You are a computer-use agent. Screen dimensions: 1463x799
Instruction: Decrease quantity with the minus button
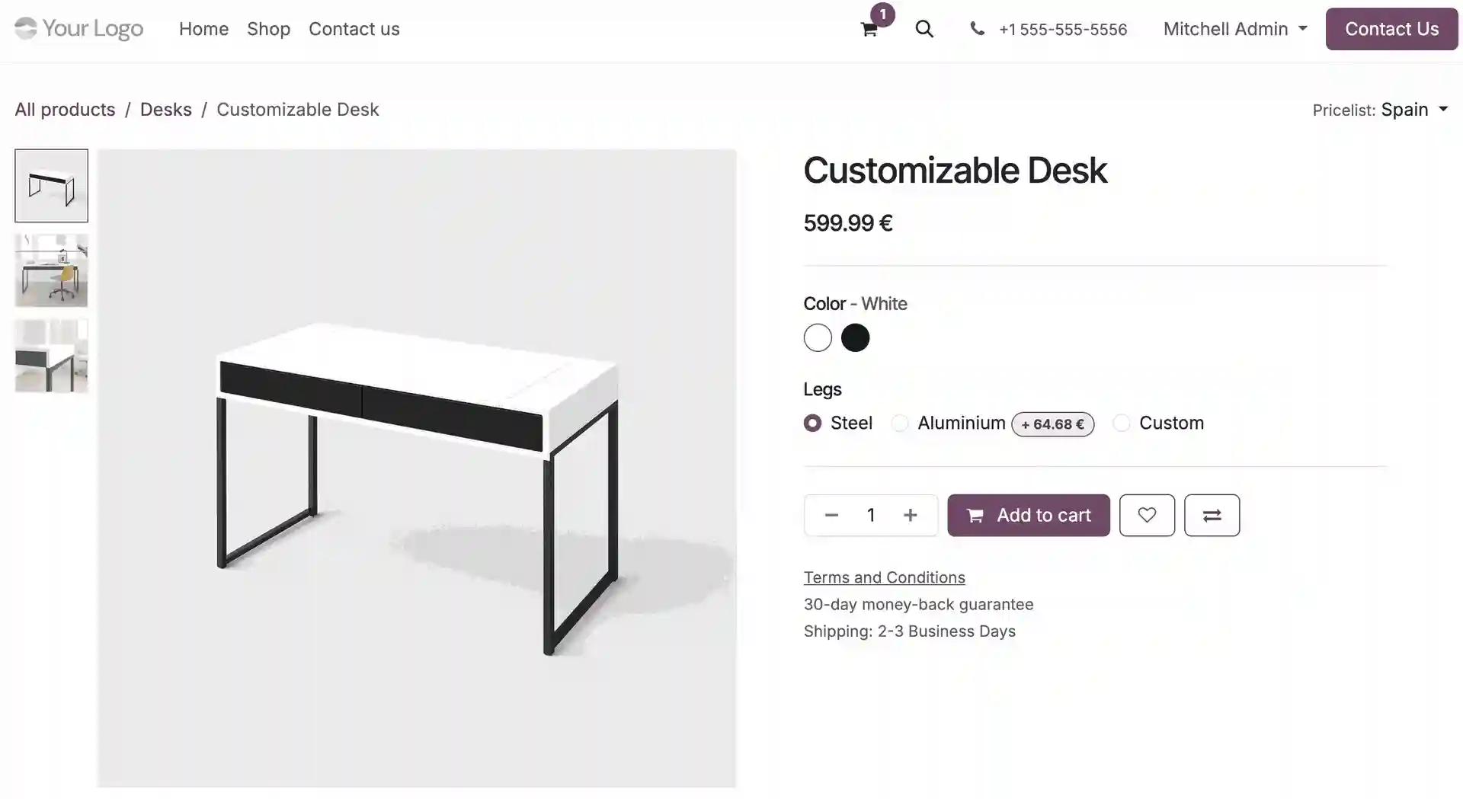coord(831,515)
